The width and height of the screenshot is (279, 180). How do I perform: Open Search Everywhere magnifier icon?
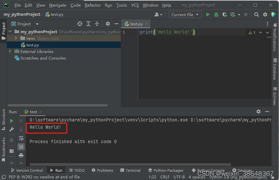(x=256, y=14)
